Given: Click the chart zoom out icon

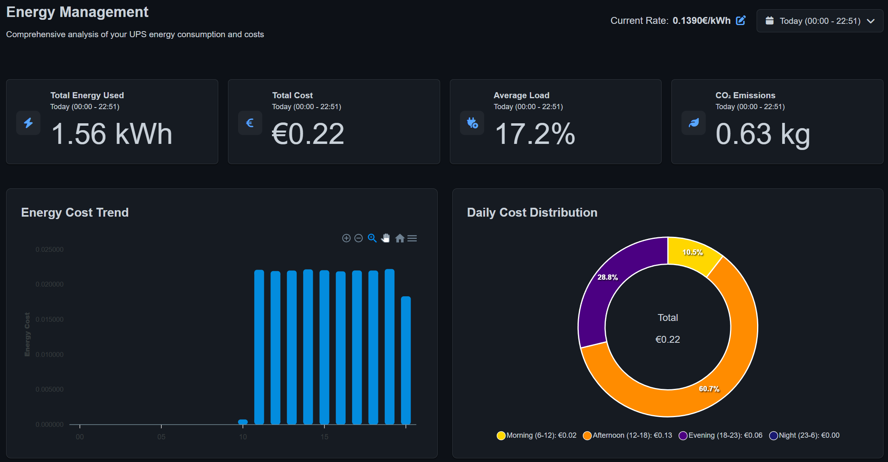Looking at the screenshot, I should point(359,238).
